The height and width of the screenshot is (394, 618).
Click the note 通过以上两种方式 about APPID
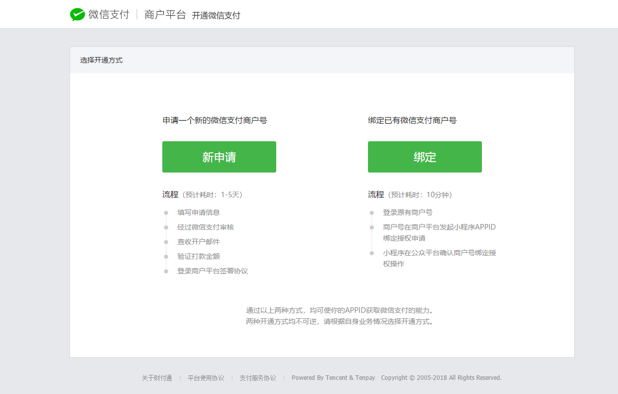339,310
